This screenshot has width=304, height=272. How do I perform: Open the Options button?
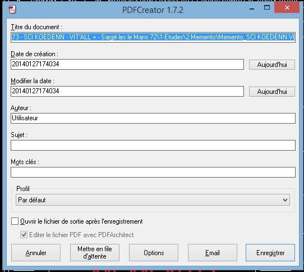coord(154,252)
